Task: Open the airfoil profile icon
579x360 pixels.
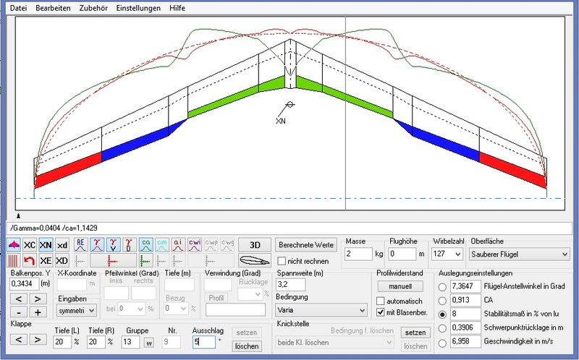Action: [x=254, y=260]
